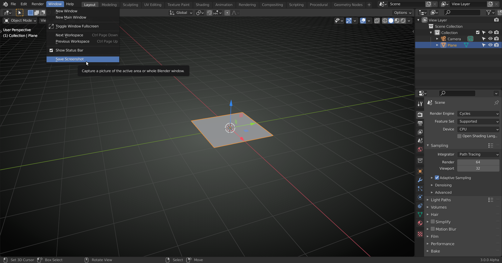
Task: Open the Device dropdown
Action: [x=478, y=129]
